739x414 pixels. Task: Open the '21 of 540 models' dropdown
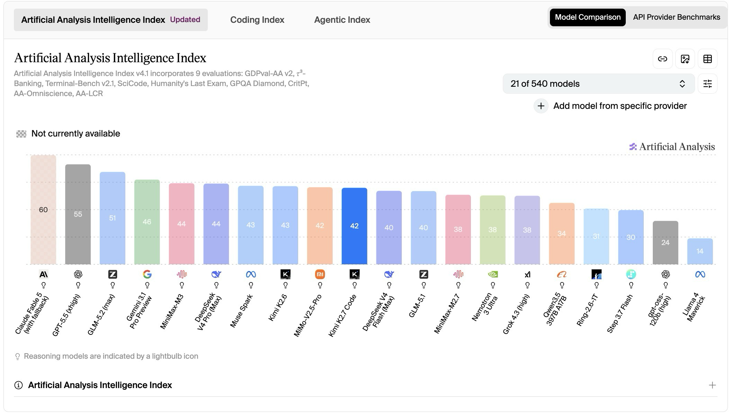point(599,84)
